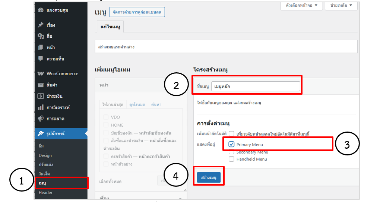This screenshot has height=202, width=380.
Task: Uncheck the Primary Menu checkbox
Action: click(x=231, y=144)
